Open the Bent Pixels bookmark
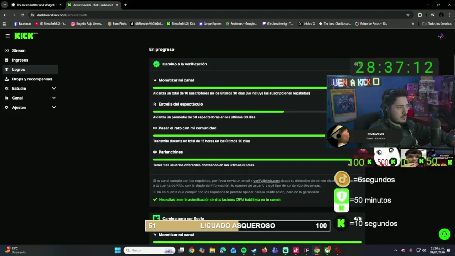The image size is (455, 256). (117, 24)
